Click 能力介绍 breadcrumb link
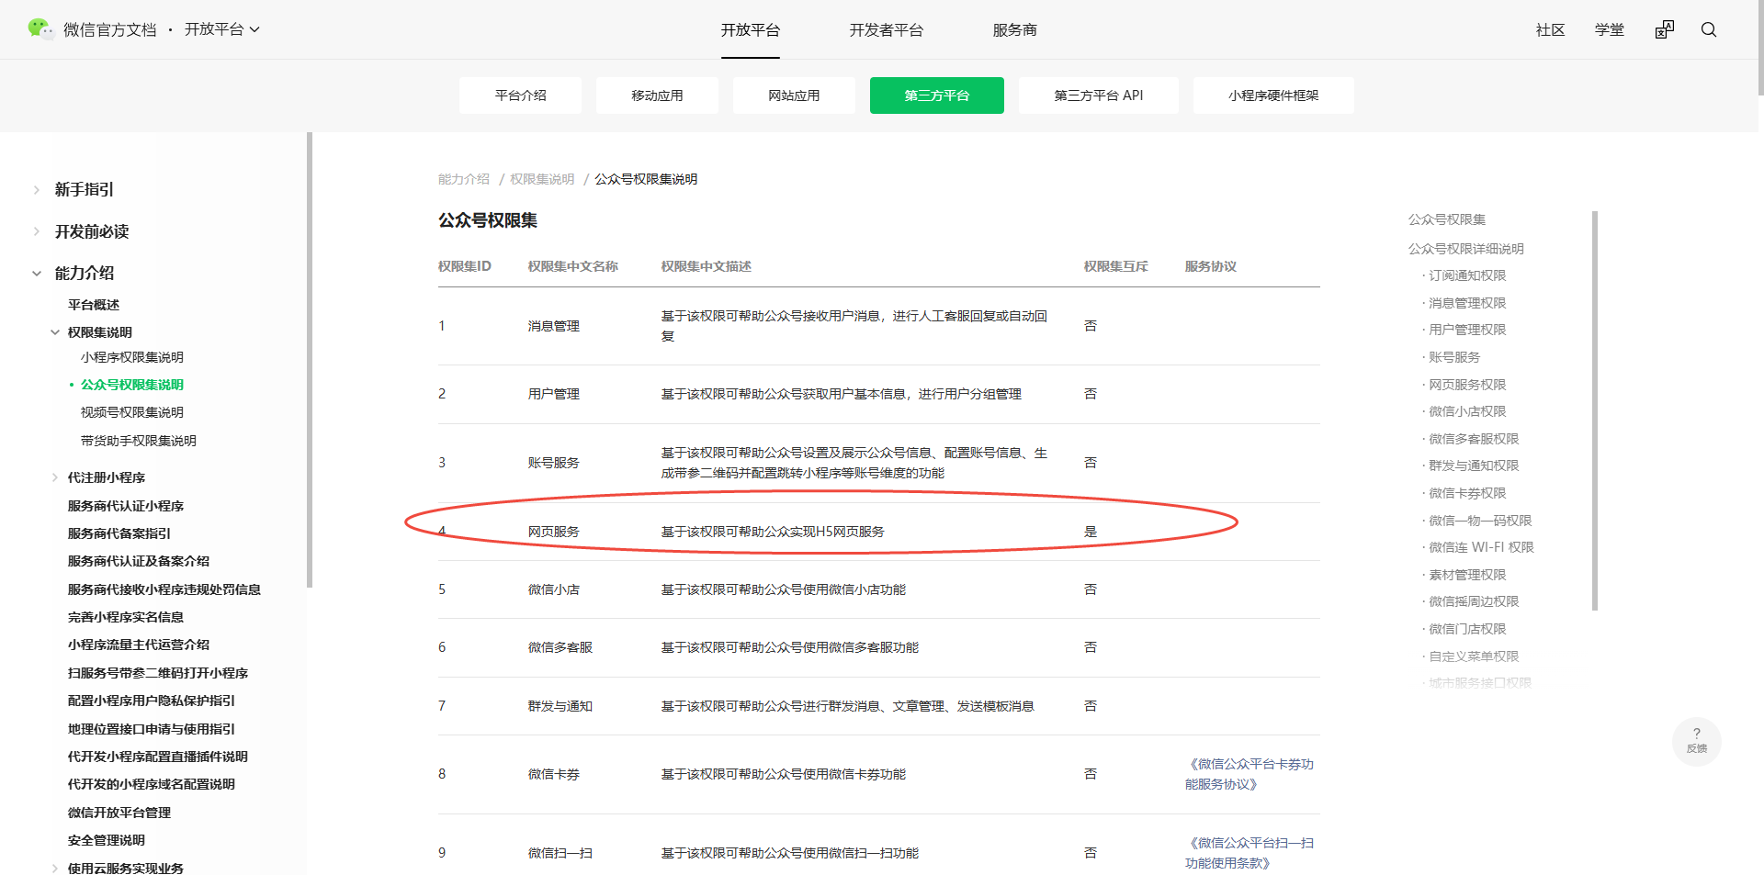 (464, 179)
